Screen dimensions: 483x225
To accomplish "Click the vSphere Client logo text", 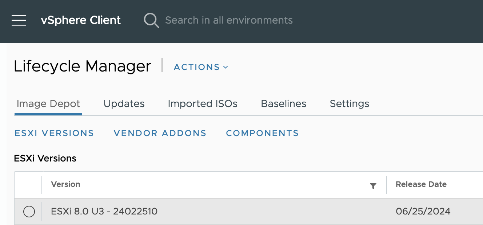I will [x=81, y=20].
